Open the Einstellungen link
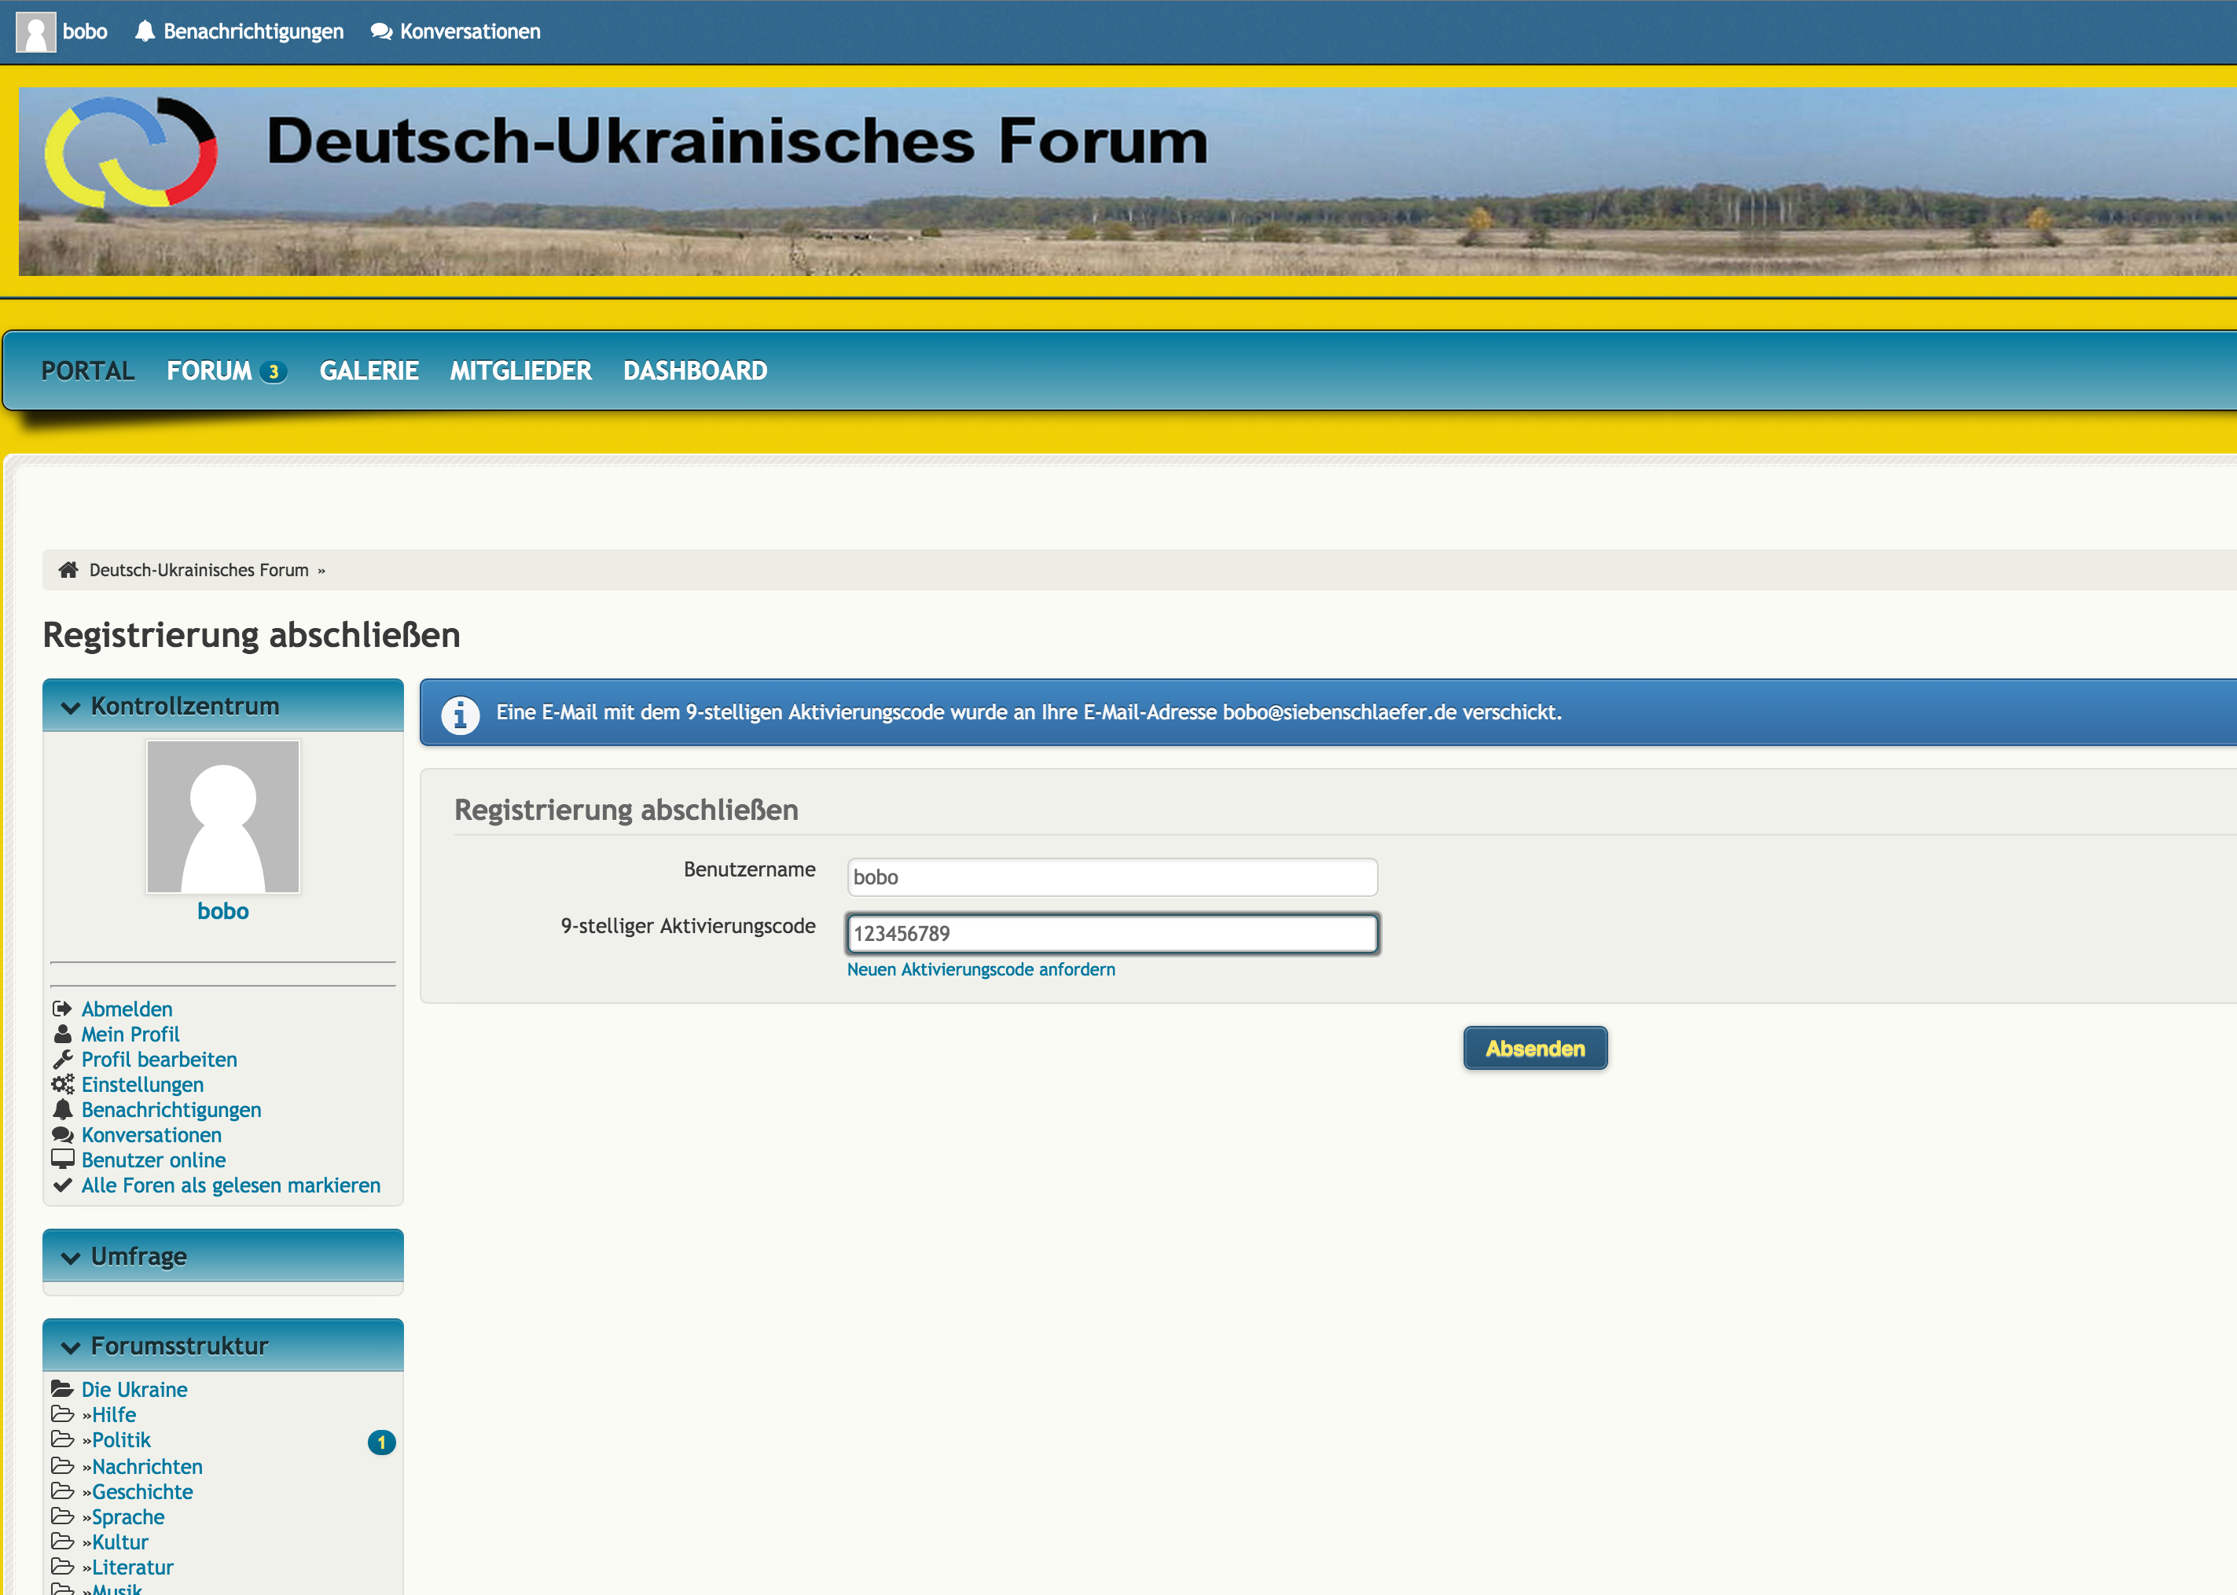The width and height of the screenshot is (2237, 1595). (x=142, y=1084)
